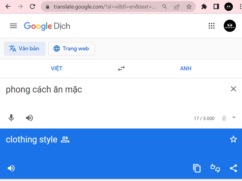Viewport: 242px width, 181px height.
Task: Click the character count 17/5.000 indicator
Action: (x=204, y=118)
